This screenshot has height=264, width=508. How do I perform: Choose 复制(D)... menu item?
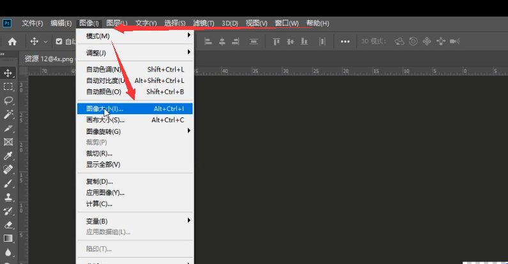(x=135, y=182)
